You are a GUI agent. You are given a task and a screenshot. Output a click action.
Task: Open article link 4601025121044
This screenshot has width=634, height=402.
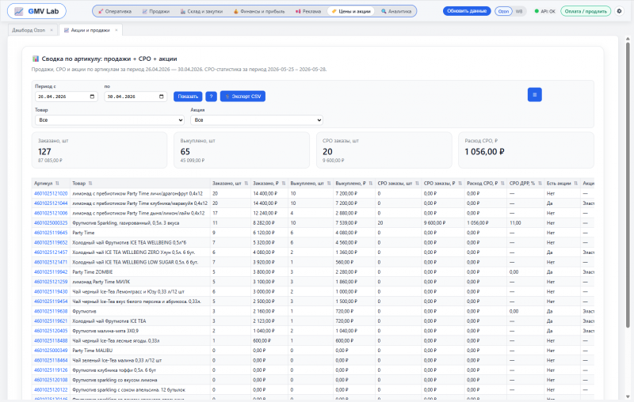tap(51, 203)
